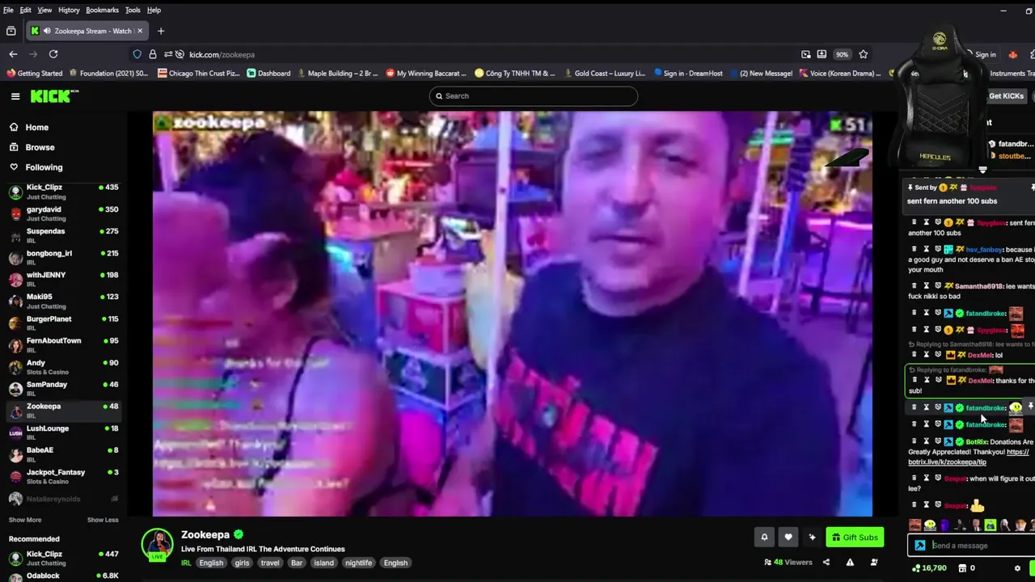Open Jackpot_Fantasy channel
The height and width of the screenshot is (582, 1035).
tap(63, 476)
